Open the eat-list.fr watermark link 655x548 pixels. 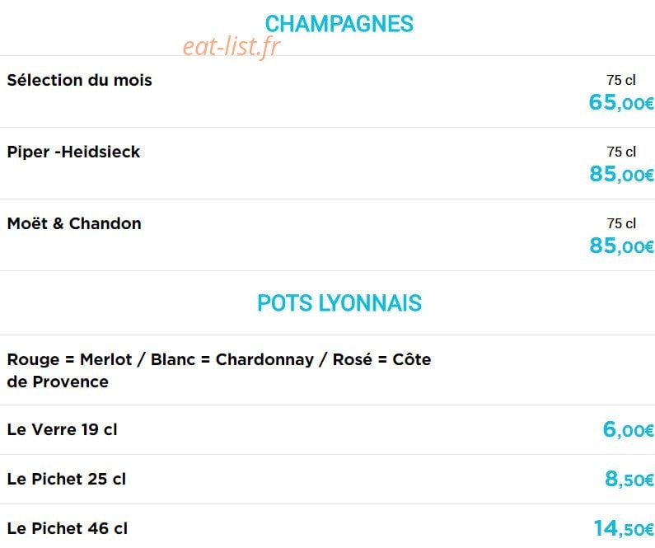[x=232, y=46]
